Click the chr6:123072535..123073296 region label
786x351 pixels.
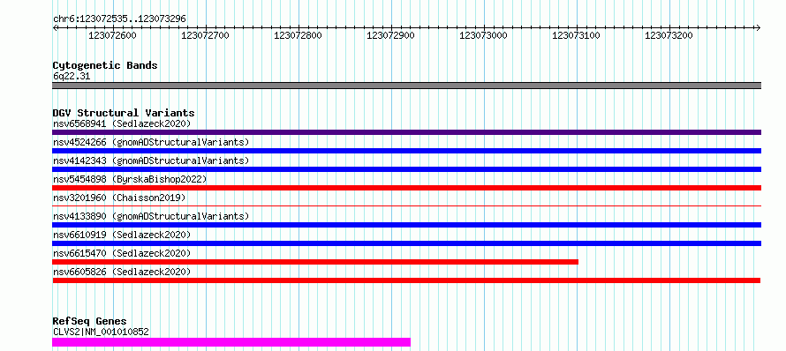click(x=119, y=19)
